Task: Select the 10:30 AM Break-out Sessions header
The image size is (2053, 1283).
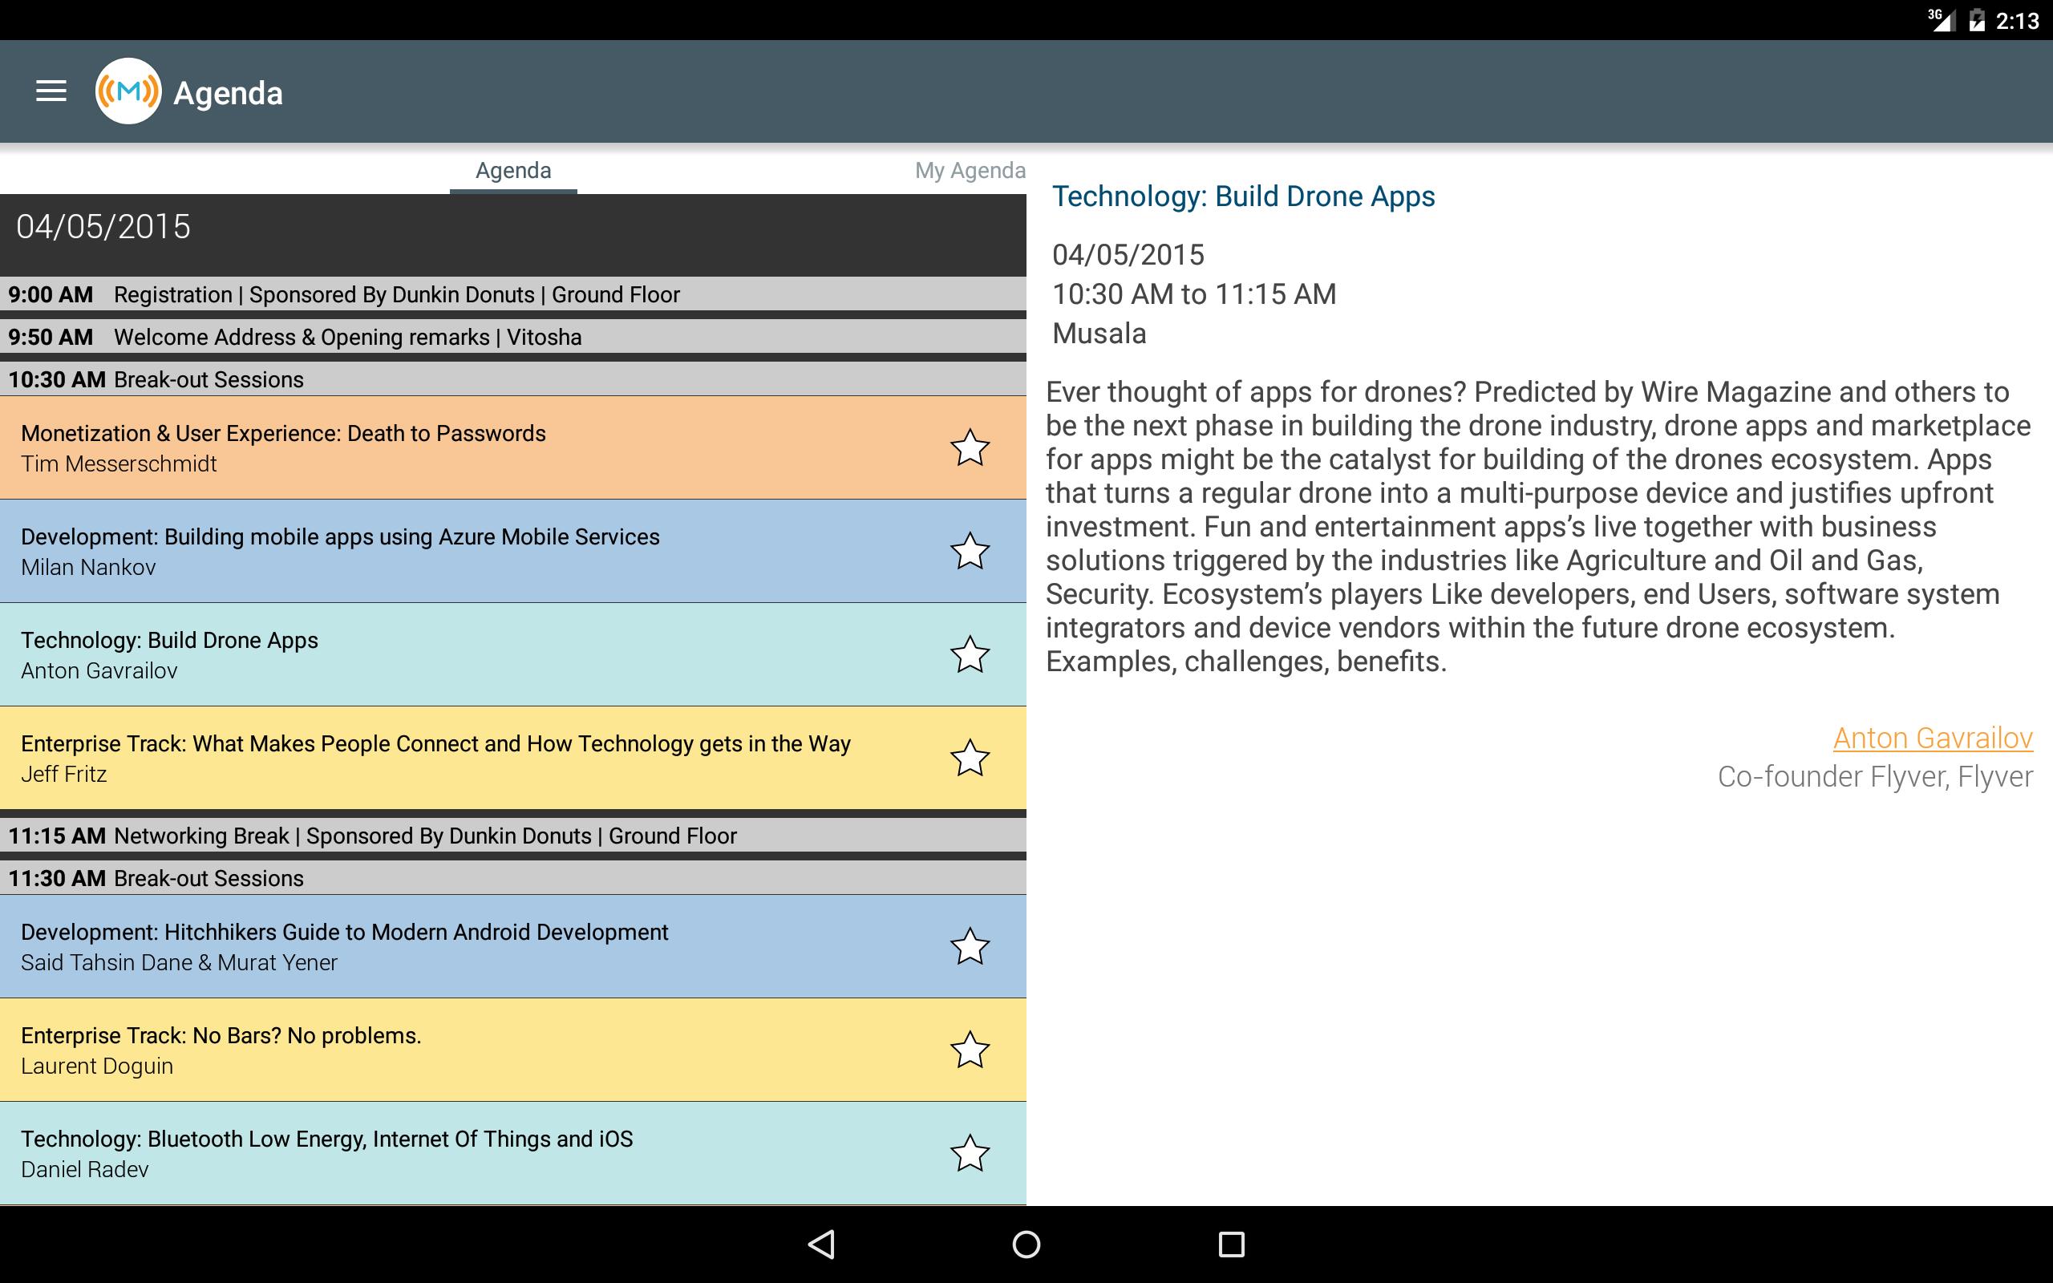Action: coord(513,379)
